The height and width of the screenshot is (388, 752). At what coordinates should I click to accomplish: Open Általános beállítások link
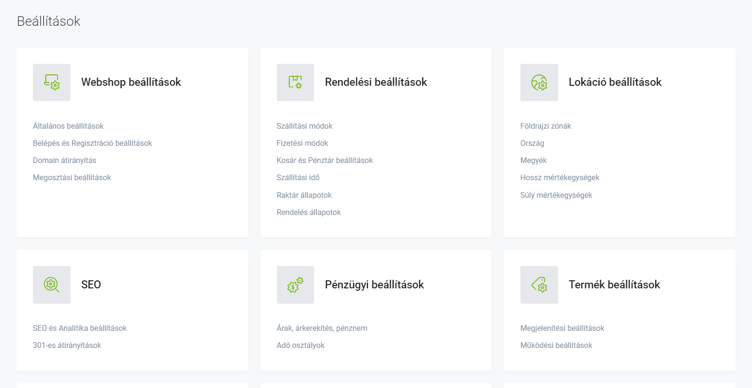(68, 126)
